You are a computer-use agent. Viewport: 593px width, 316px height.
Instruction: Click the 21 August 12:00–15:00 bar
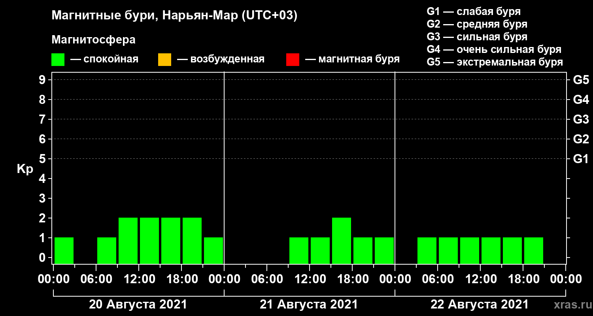320,250
